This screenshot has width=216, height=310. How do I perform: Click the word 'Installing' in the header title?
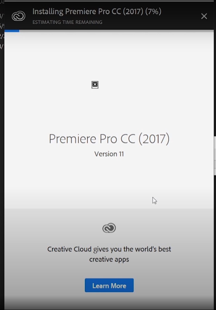coord(48,12)
